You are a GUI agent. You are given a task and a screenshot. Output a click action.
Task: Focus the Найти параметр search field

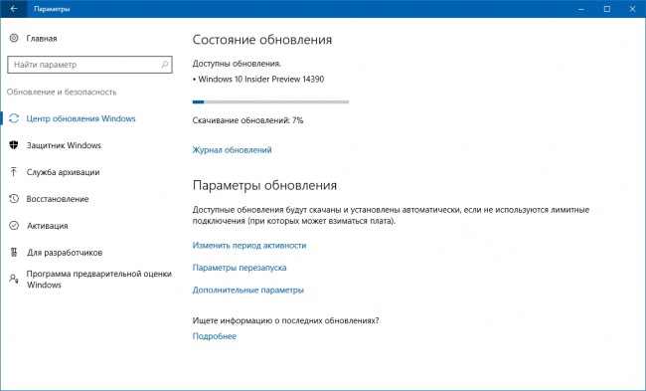(x=89, y=65)
